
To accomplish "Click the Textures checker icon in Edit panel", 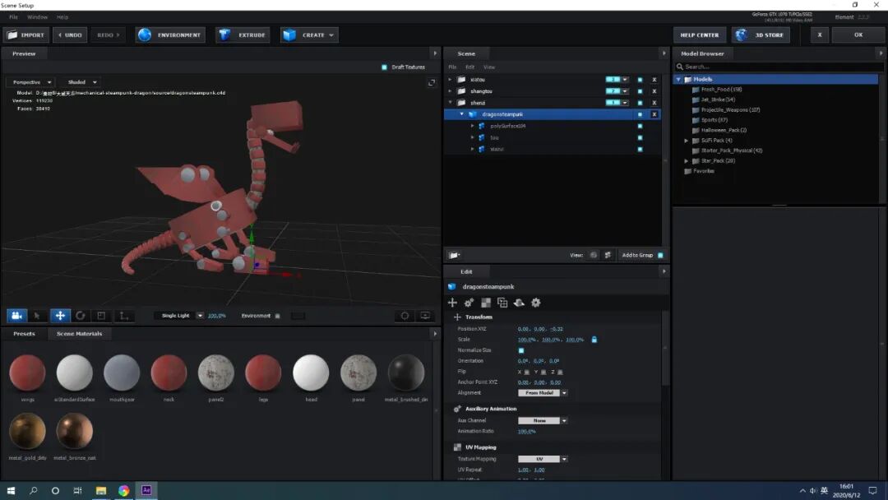I will [x=485, y=303].
